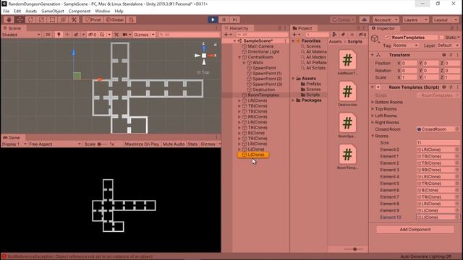
Task: Open the Gizmos dropdown in Scene view
Action: [144, 35]
